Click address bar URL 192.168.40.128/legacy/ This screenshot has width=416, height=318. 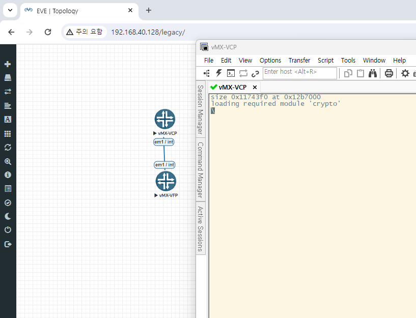[148, 33]
